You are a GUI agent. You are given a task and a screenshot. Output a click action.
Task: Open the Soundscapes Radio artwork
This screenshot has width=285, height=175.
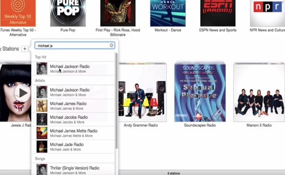(x=200, y=92)
